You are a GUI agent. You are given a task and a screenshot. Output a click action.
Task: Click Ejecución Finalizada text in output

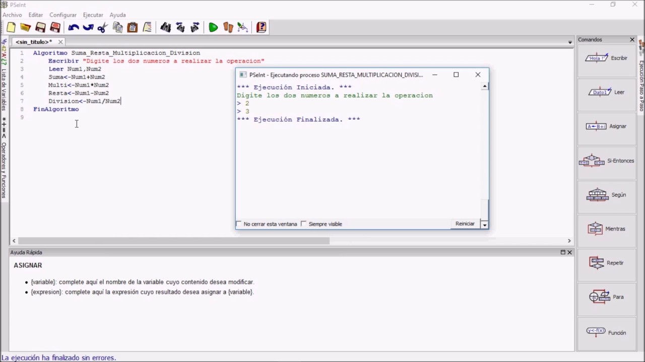[298, 120]
